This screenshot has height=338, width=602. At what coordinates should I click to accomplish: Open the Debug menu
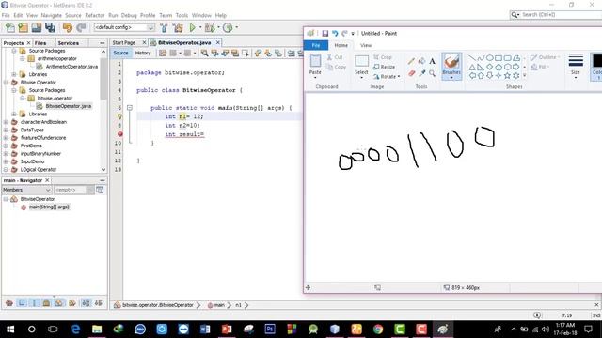(x=129, y=15)
